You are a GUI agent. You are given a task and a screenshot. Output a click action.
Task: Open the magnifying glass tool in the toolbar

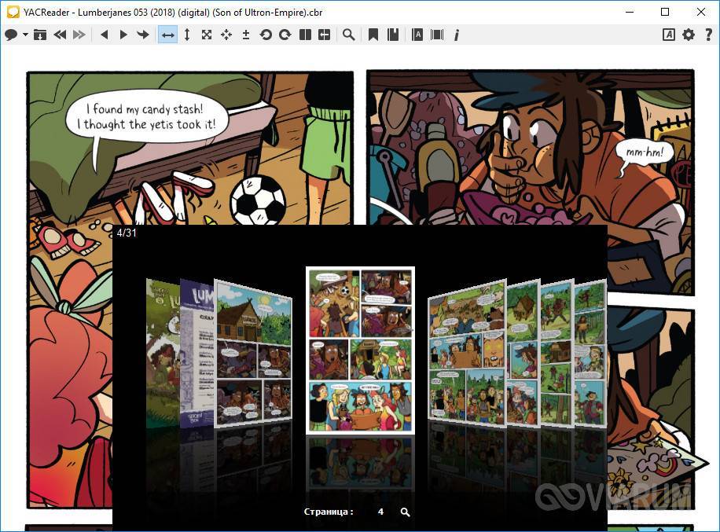tap(348, 35)
